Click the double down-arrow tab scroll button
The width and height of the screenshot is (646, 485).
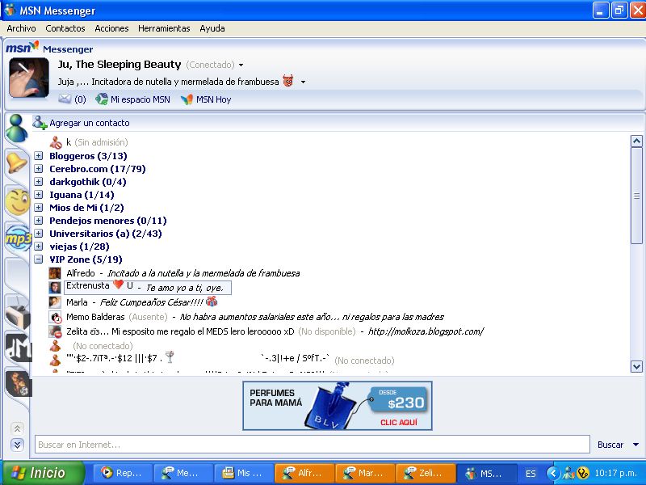tap(17, 444)
